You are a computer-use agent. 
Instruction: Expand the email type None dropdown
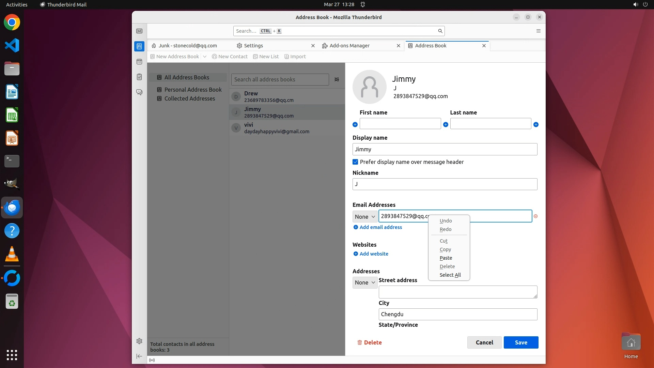(x=365, y=217)
